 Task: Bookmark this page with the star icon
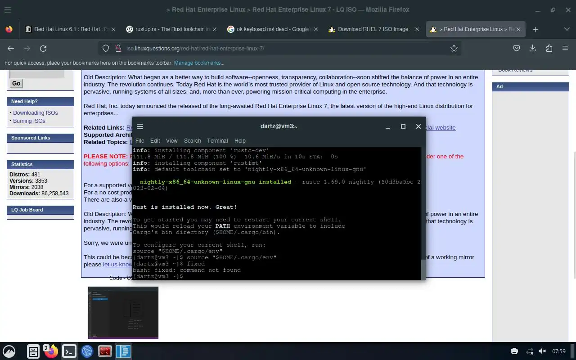(454, 48)
